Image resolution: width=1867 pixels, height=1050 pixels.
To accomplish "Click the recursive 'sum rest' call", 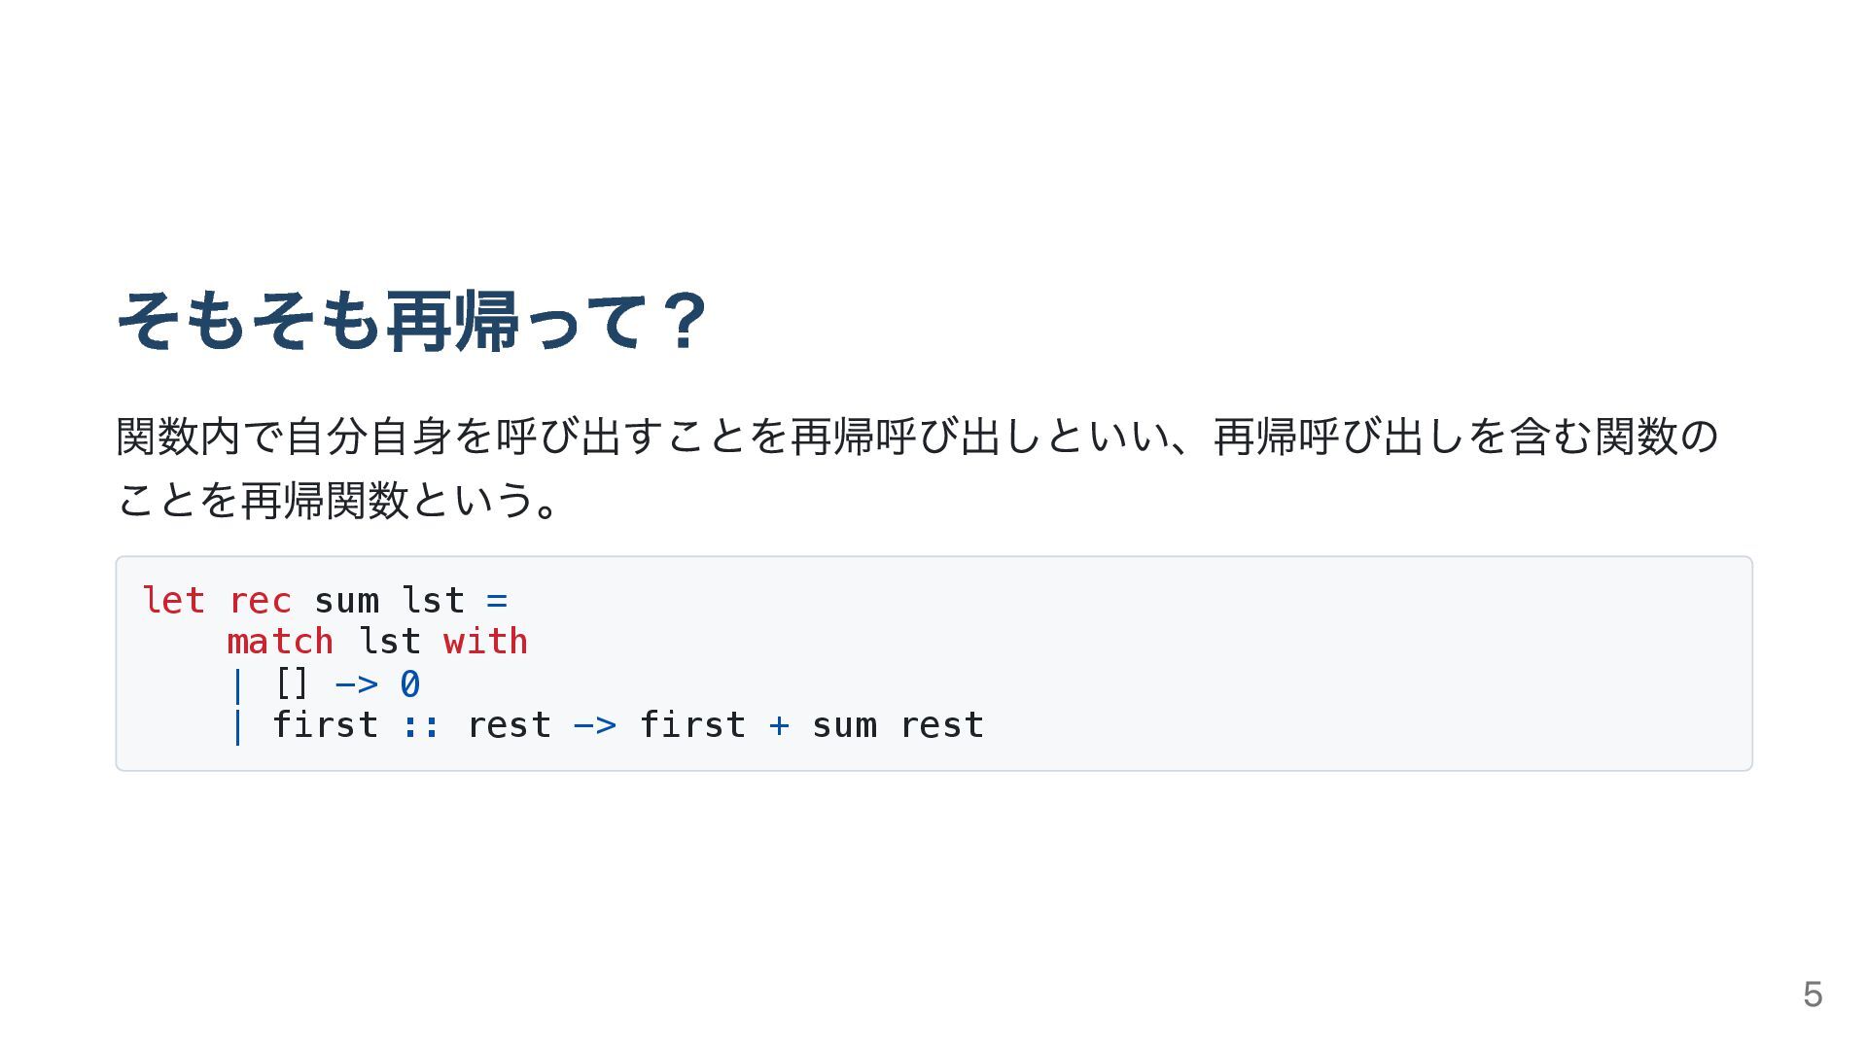I will 898,725.
